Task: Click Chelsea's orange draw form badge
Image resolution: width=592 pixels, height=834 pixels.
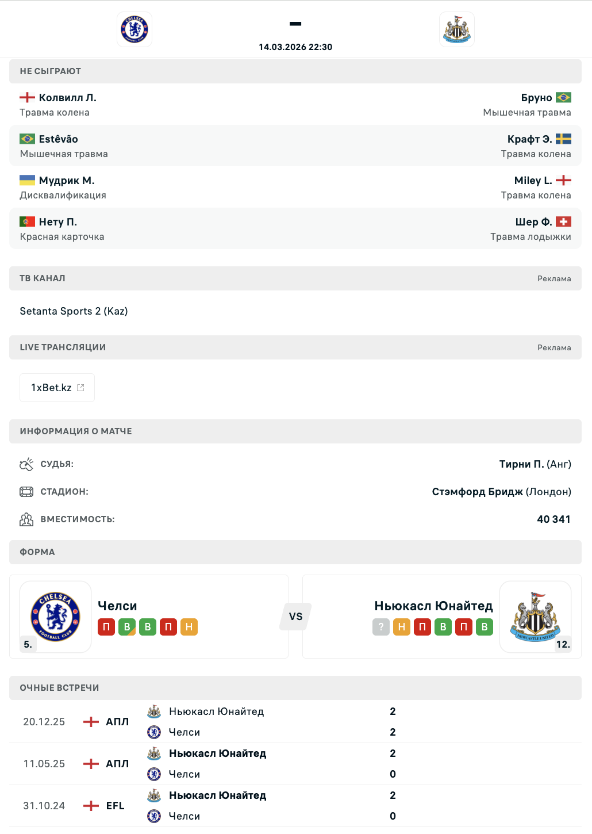Action: (189, 627)
